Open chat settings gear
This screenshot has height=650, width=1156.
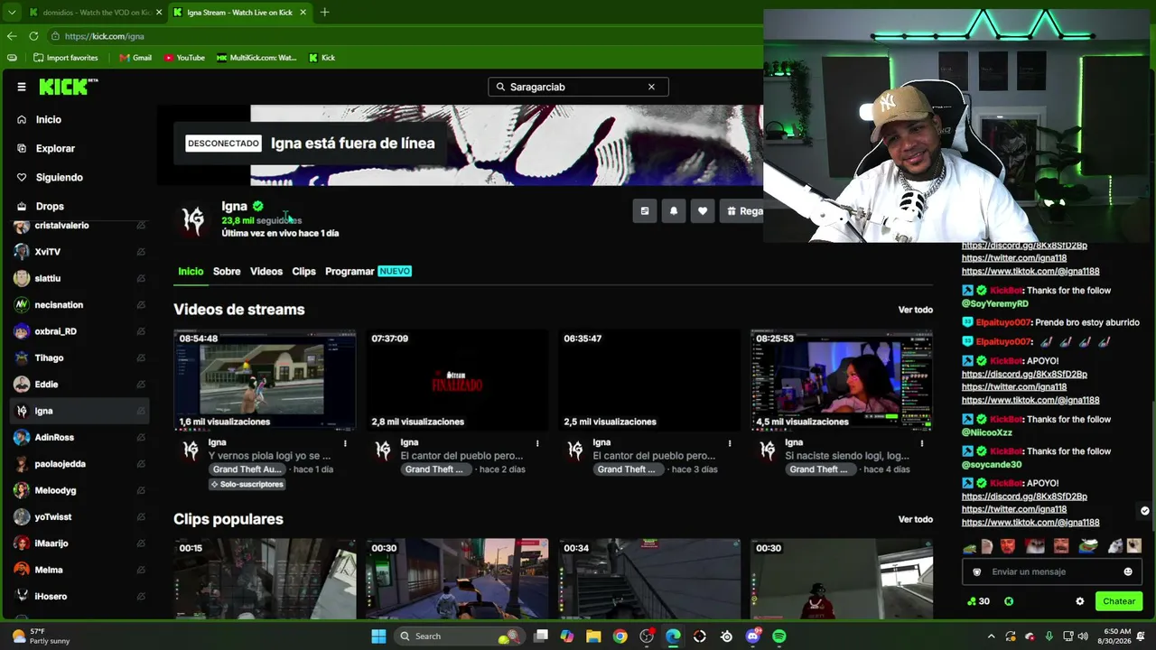[1080, 601]
